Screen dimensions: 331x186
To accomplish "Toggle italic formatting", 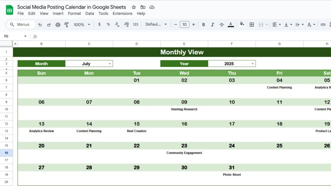I will 212,24.
